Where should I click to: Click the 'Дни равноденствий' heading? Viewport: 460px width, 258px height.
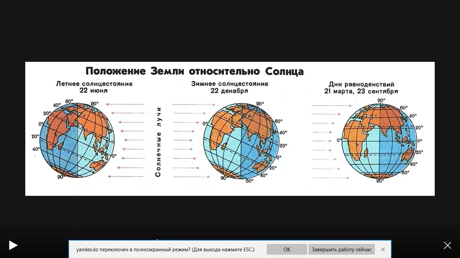(361, 84)
